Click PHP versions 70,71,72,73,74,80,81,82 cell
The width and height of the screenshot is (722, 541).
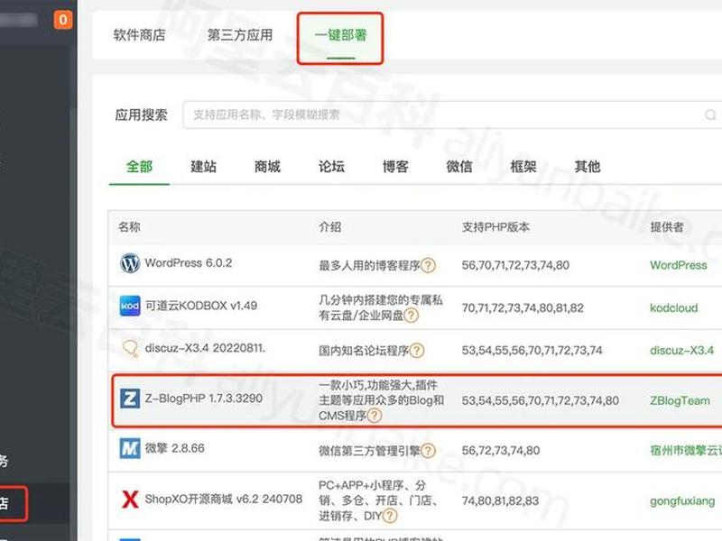523,307
